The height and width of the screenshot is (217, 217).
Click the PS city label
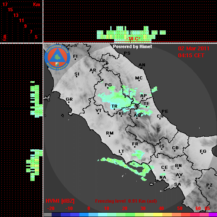pyautogui.click(x=127, y=53)
